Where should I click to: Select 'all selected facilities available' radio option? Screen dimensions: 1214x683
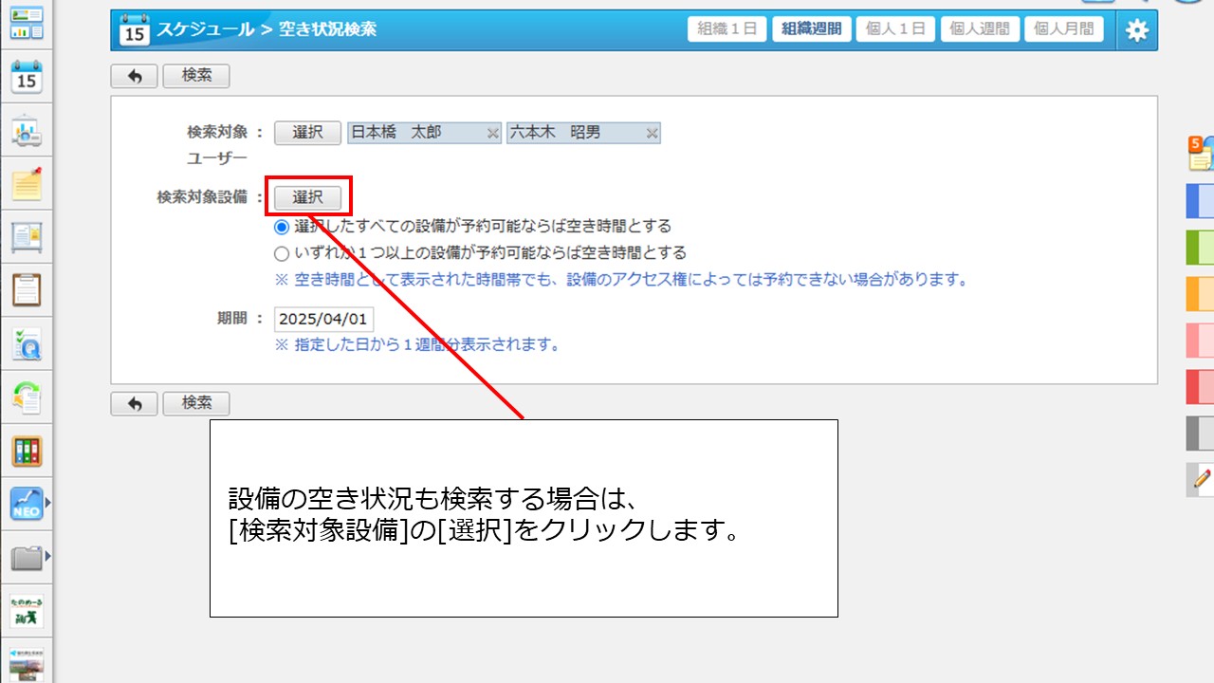tap(281, 227)
